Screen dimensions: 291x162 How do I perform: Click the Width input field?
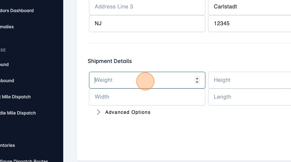[x=147, y=97]
